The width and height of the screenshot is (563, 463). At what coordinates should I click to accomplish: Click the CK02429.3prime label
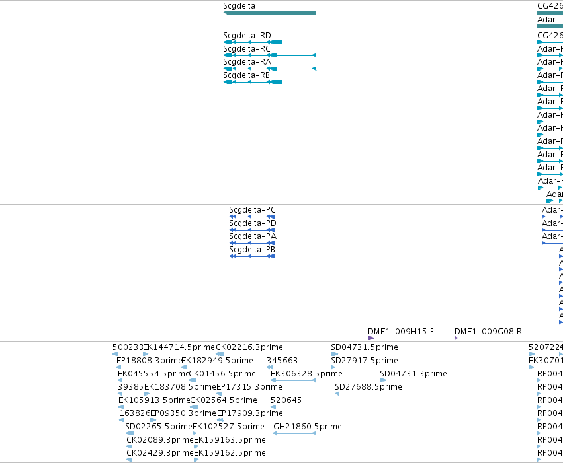click(x=160, y=453)
